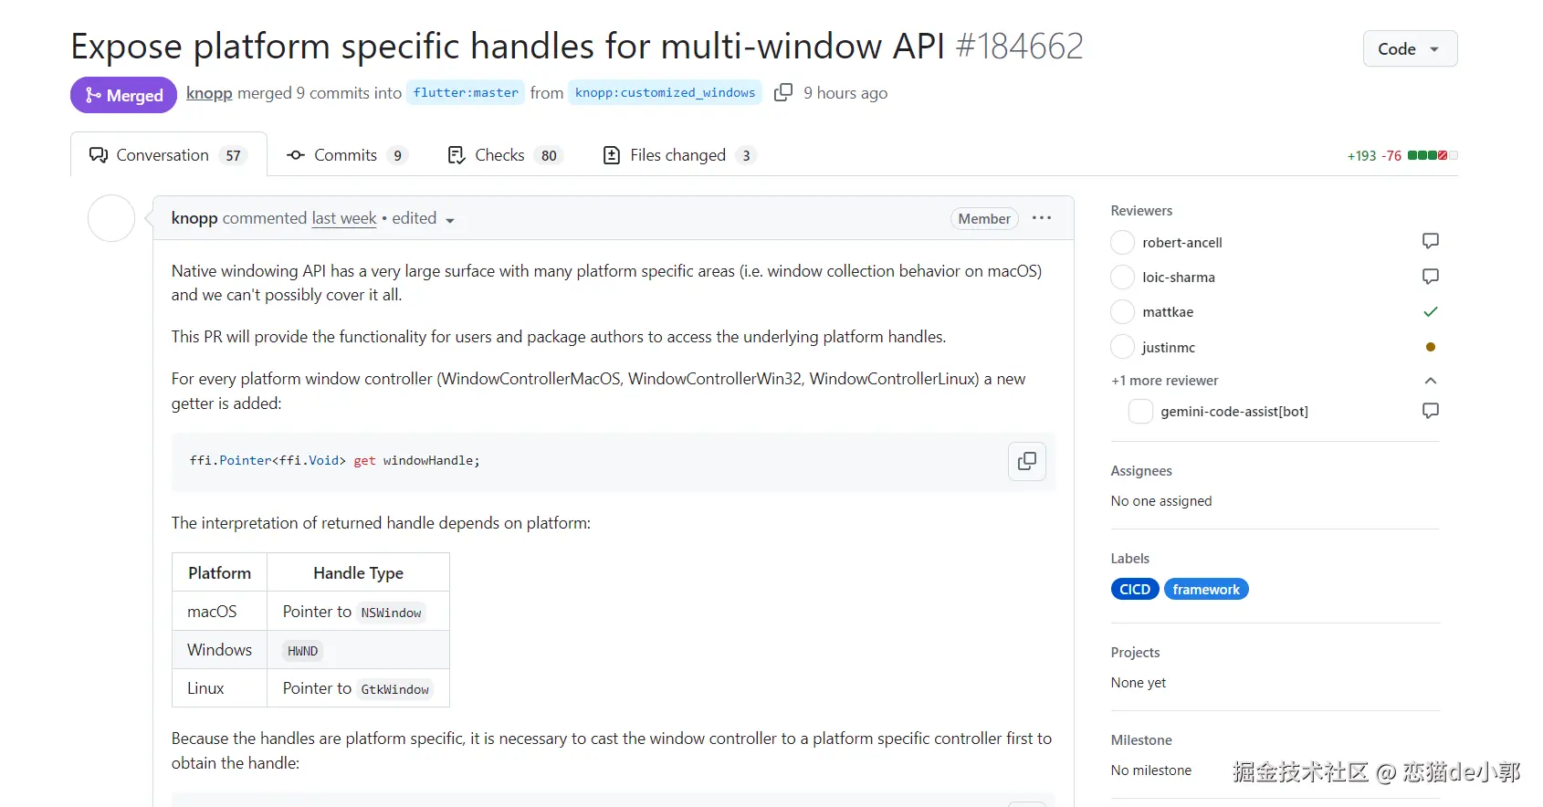Image resolution: width=1543 pixels, height=807 pixels.
Task: Open knopp's avatar next to comment
Action: pos(111,219)
